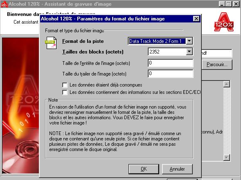Enable Les données étaient déjà corrompues checkbox

65,85
